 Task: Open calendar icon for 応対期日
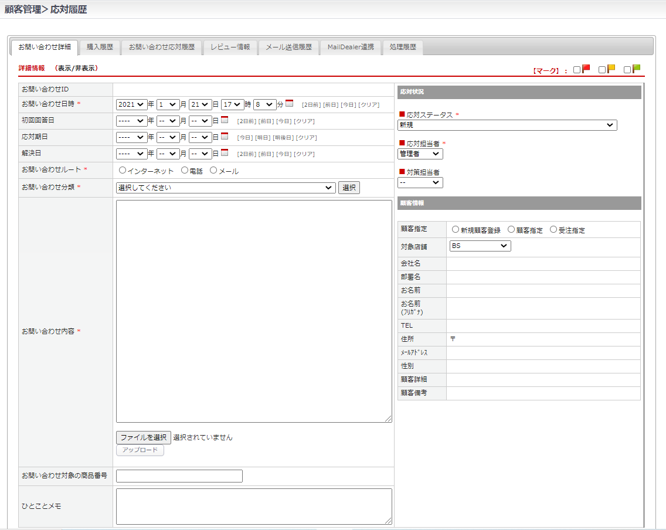[225, 137]
